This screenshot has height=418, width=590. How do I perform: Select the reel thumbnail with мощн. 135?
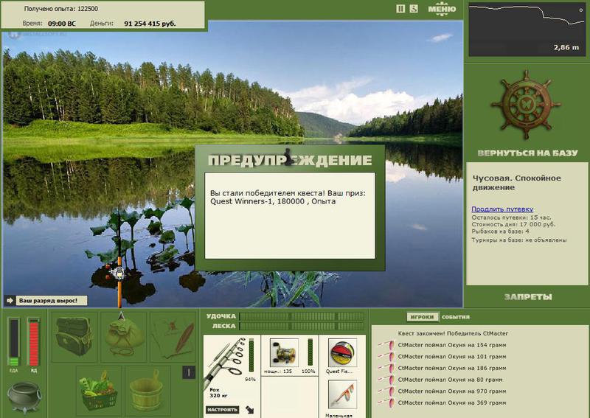pos(284,352)
